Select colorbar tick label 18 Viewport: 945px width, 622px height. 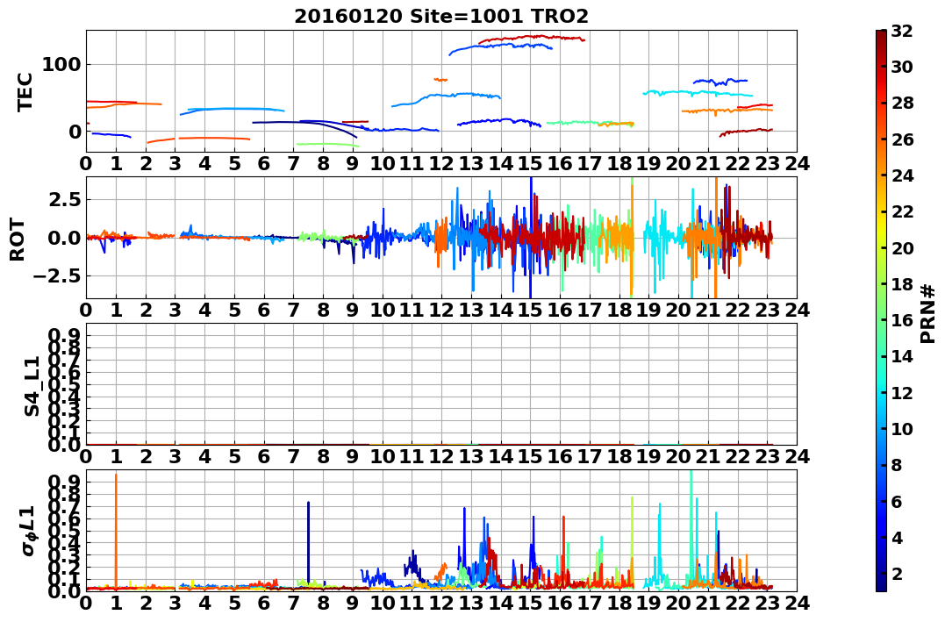tap(902, 284)
